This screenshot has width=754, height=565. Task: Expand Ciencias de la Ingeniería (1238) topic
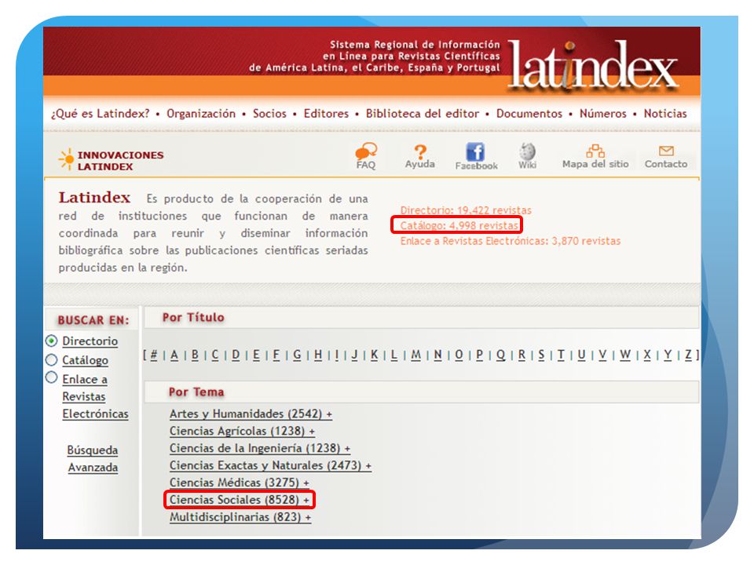point(260,448)
